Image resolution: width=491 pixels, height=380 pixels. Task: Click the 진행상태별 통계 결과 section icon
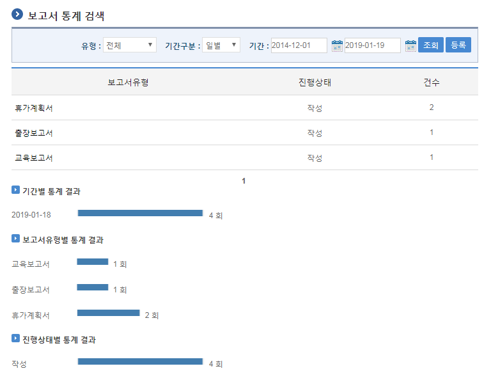(16, 338)
